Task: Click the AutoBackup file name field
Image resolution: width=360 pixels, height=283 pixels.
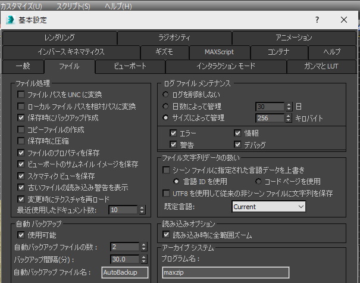Action: pos(125,272)
